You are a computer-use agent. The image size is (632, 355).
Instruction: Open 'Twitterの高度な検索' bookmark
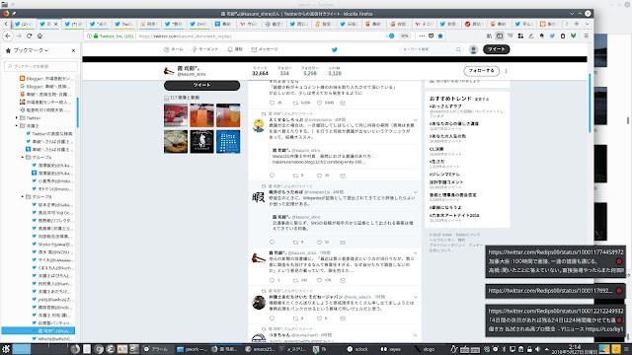[49, 134]
